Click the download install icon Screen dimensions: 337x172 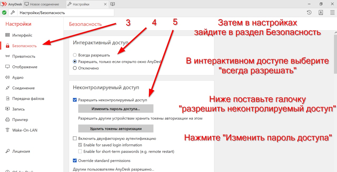[321, 13]
